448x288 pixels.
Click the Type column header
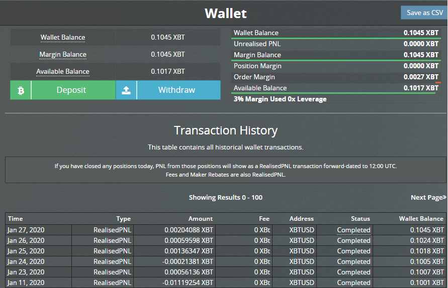click(x=123, y=219)
